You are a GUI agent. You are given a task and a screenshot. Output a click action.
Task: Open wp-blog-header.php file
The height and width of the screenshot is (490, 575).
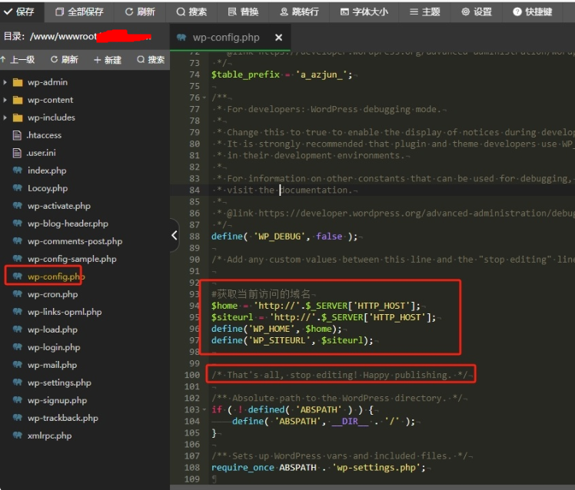coord(68,223)
